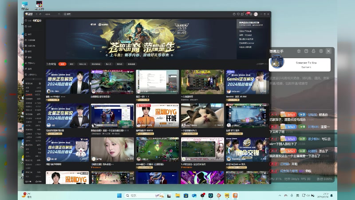Open File Explorer from the taskbar
The image size is (355, 200).
pos(177,196)
